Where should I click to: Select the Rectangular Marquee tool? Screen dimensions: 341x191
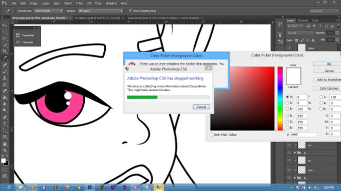(5, 32)
